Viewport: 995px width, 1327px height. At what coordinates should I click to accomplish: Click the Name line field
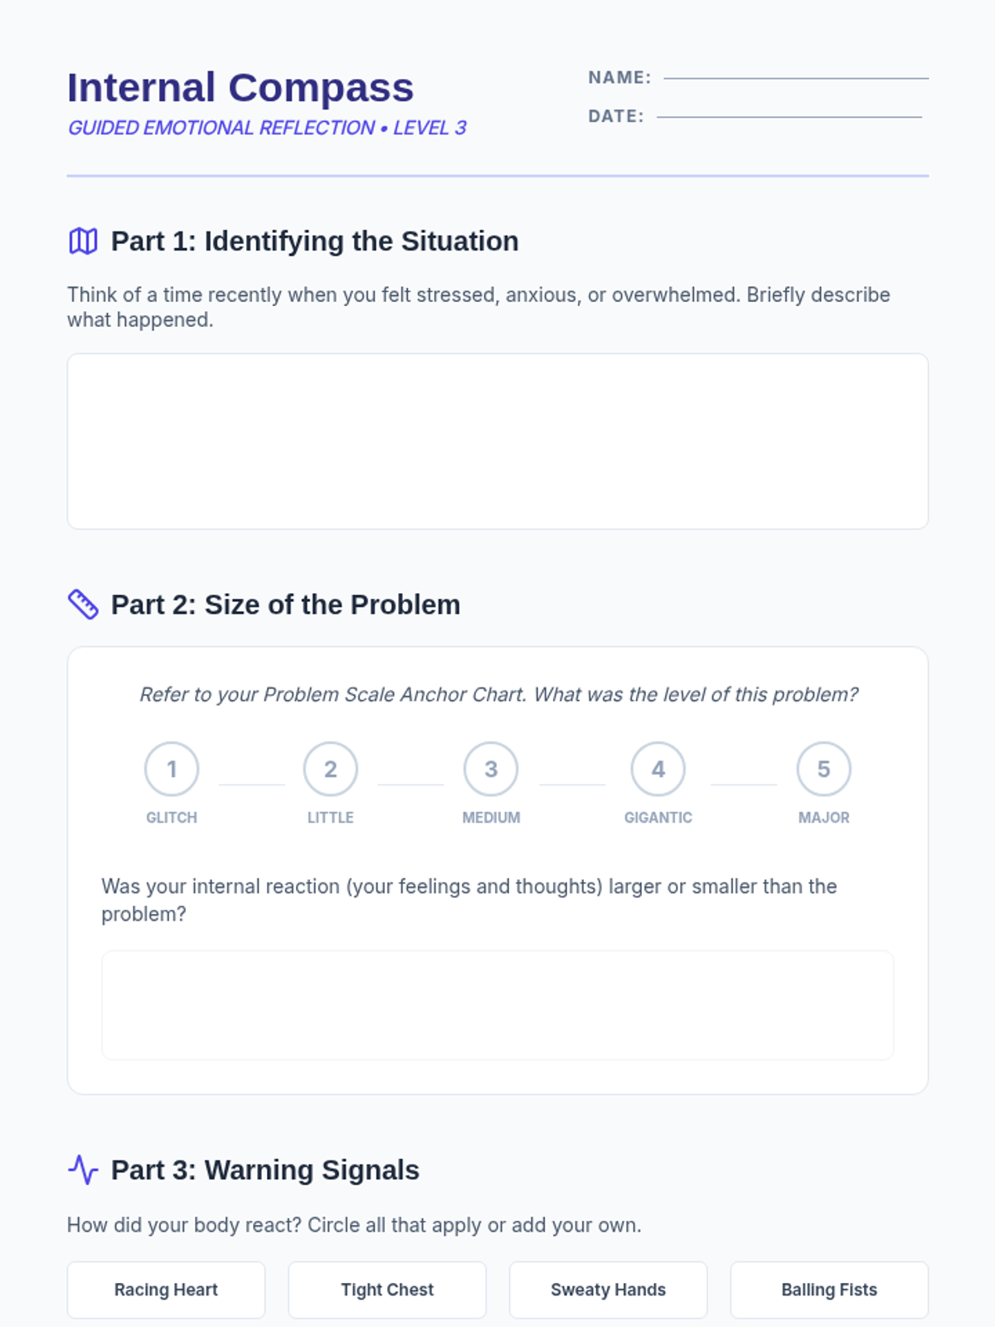point(795,76)
